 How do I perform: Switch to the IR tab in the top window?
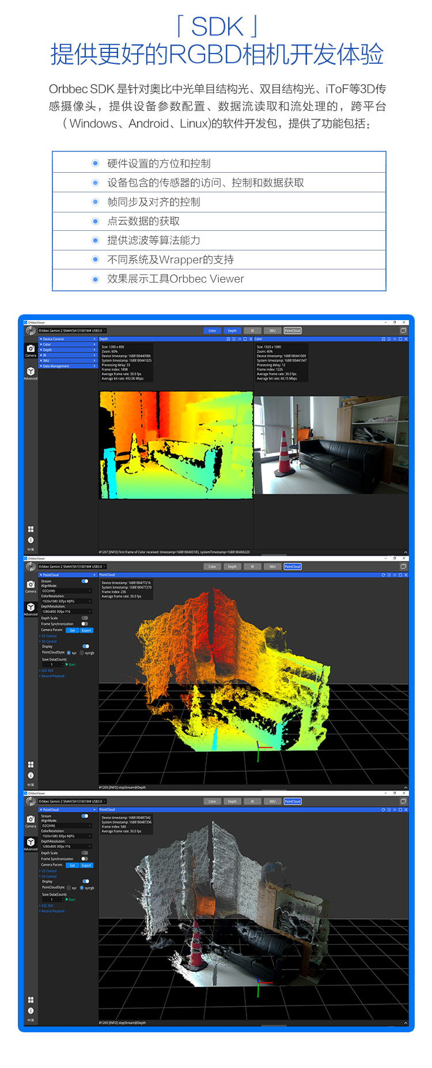252,330
